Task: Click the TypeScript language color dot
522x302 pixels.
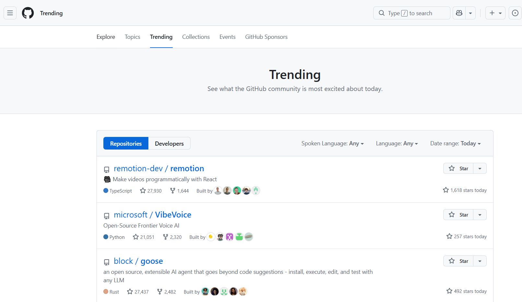Action: (x=106, y=191)
